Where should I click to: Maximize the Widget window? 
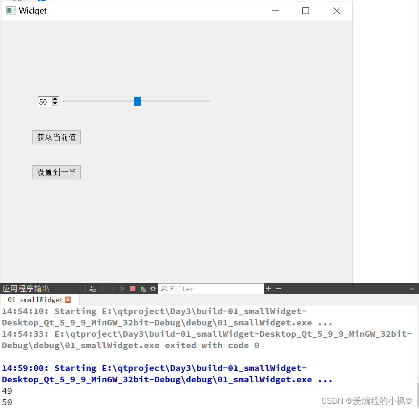[305, 10]
